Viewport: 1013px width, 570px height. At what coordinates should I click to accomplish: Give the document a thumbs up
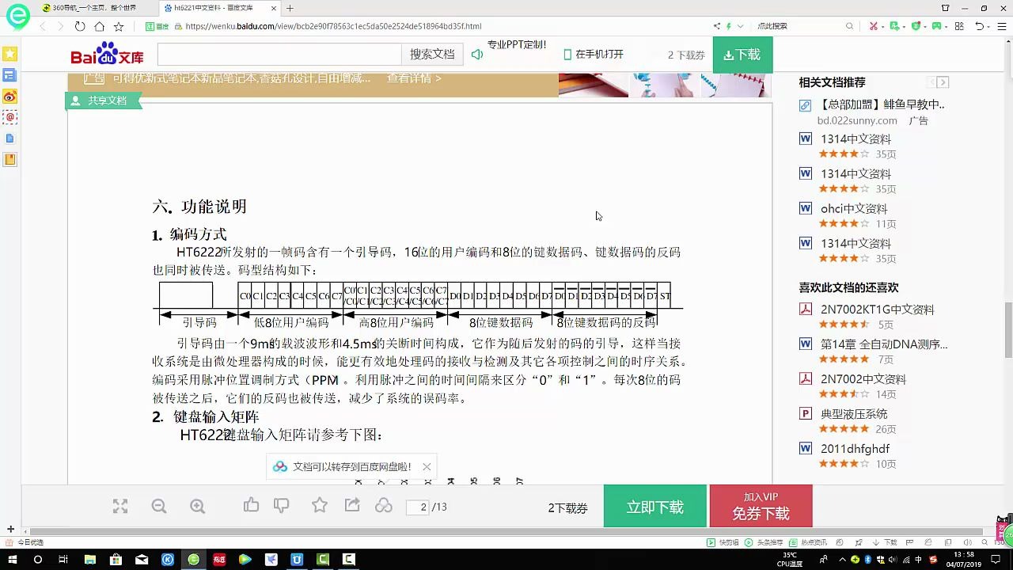tap(252, 505)
